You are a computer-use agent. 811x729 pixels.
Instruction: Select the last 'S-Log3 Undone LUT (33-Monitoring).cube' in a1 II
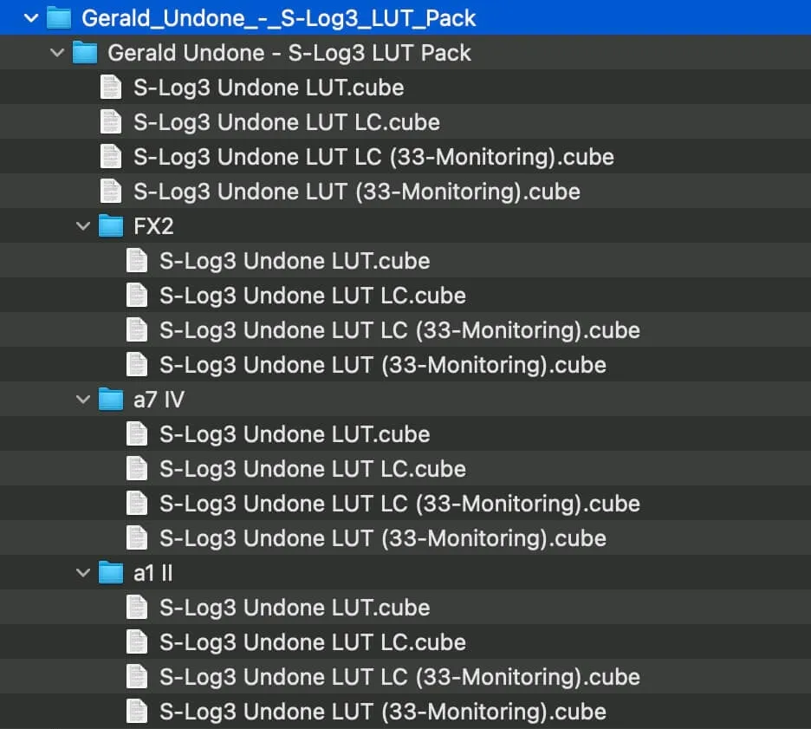coord(382,712)
